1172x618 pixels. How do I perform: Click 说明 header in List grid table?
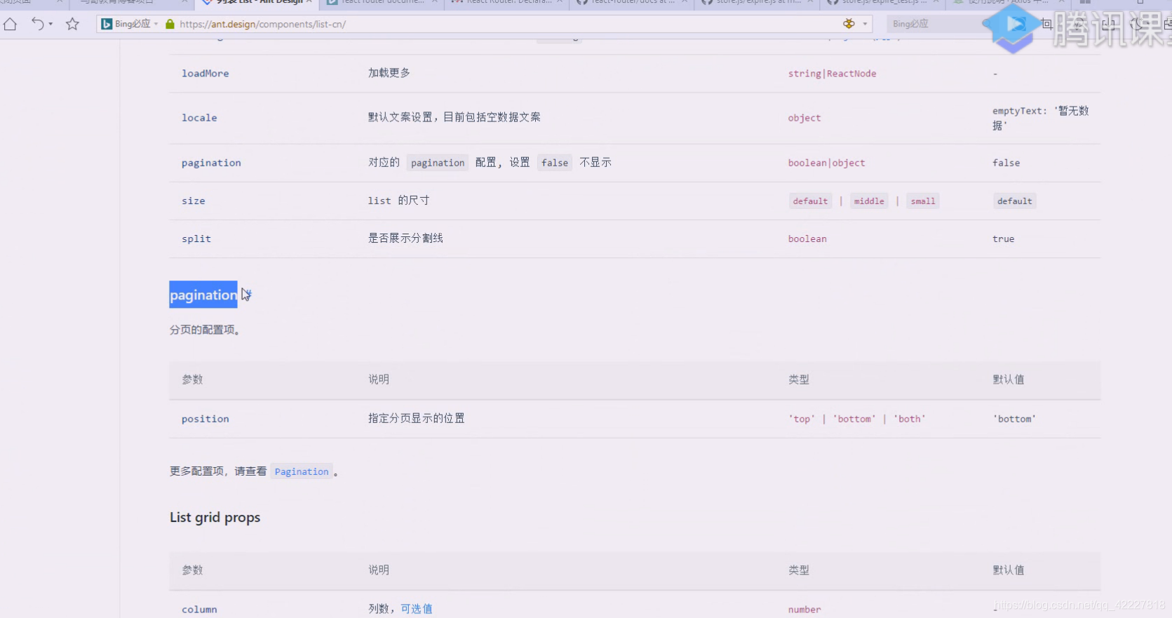pyautogui.click(x=379, y=570)
